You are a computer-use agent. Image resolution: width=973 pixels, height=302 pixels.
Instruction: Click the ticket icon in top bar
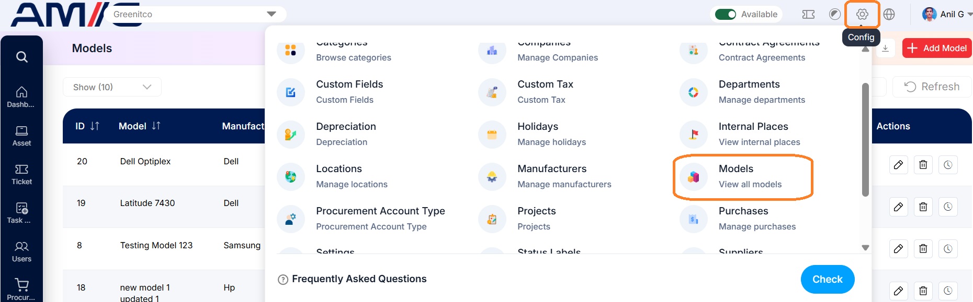(808, 15)
